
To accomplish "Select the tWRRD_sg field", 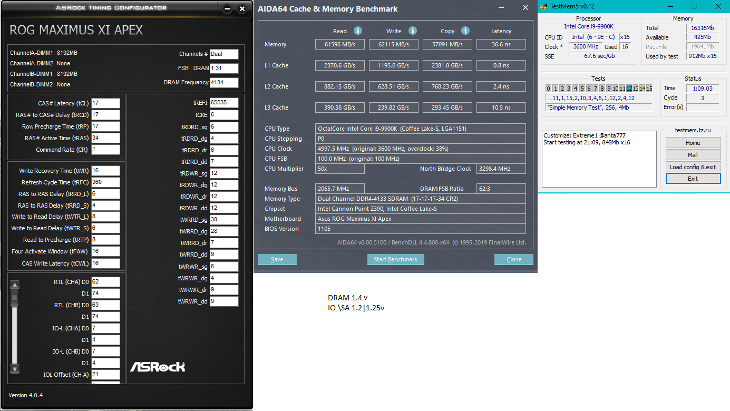I will click(224, 220).
